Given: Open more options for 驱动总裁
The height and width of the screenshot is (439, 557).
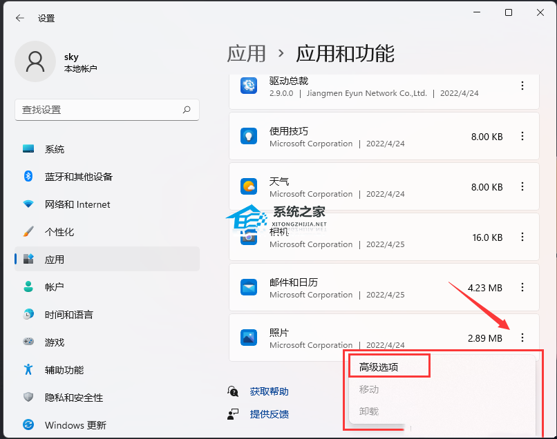Looking at the screenshot, I should tap(522, 86).
